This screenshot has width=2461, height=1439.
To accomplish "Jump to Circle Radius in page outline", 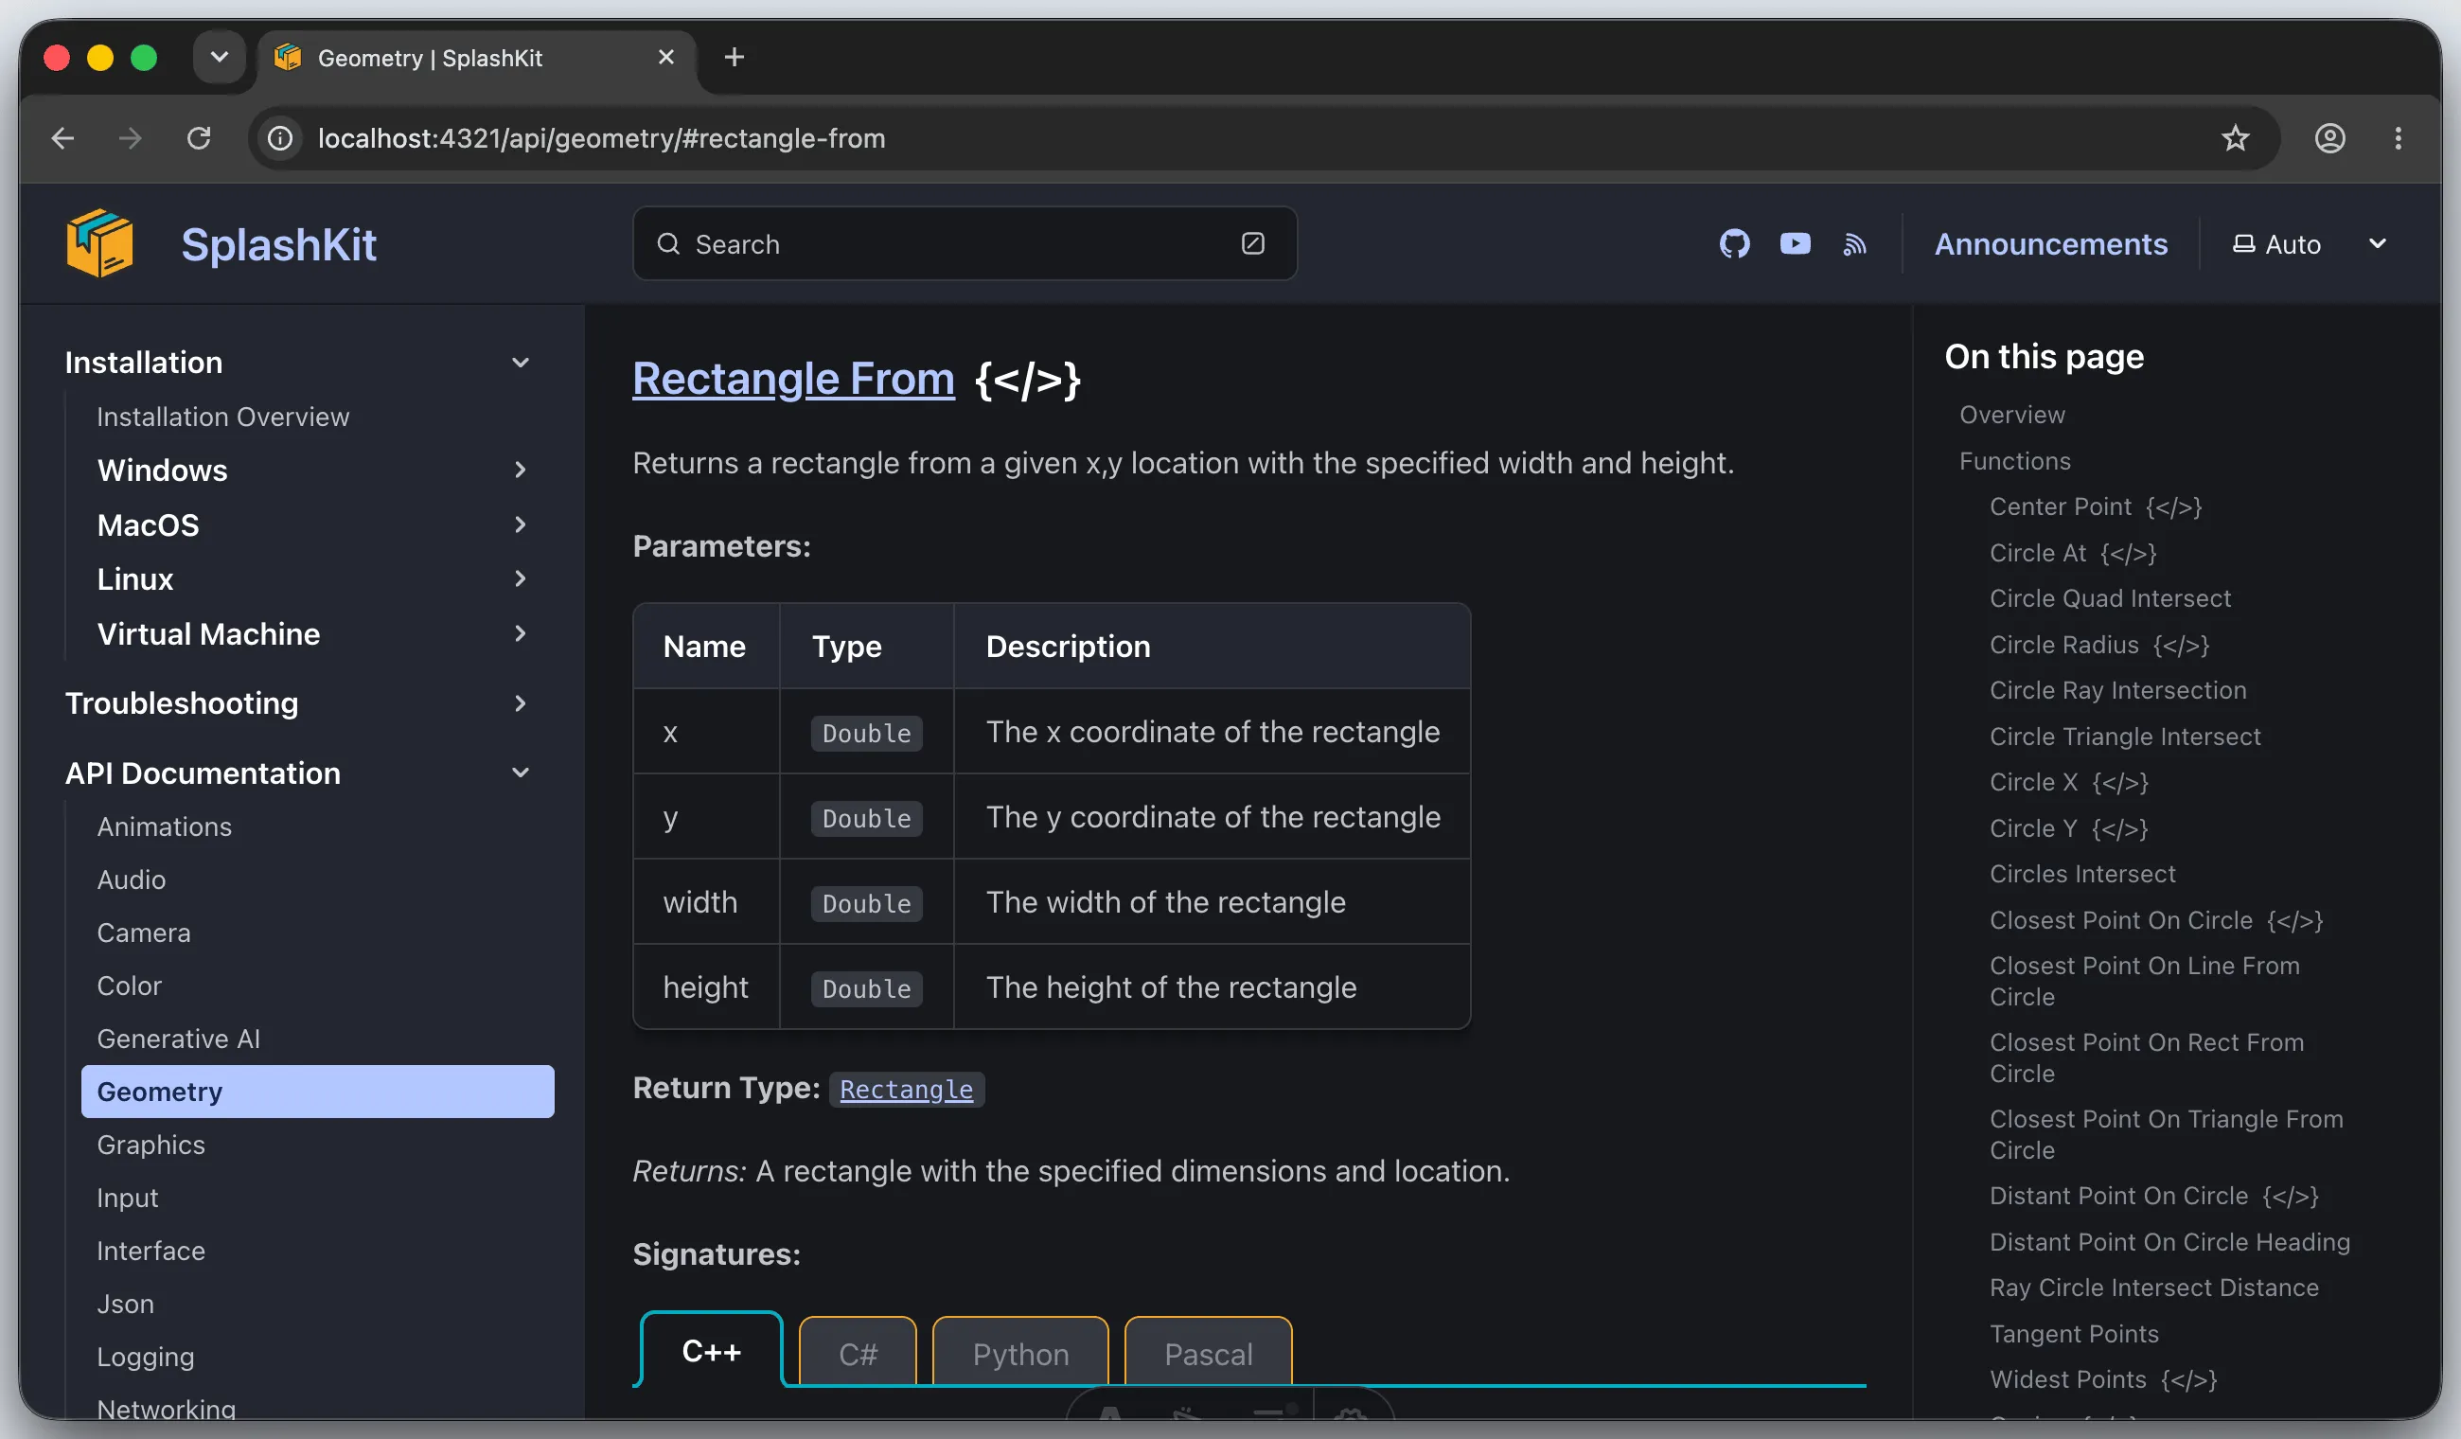I will 2099,645.
